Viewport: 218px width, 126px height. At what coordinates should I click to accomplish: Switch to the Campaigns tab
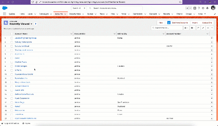tap(44, 14)
